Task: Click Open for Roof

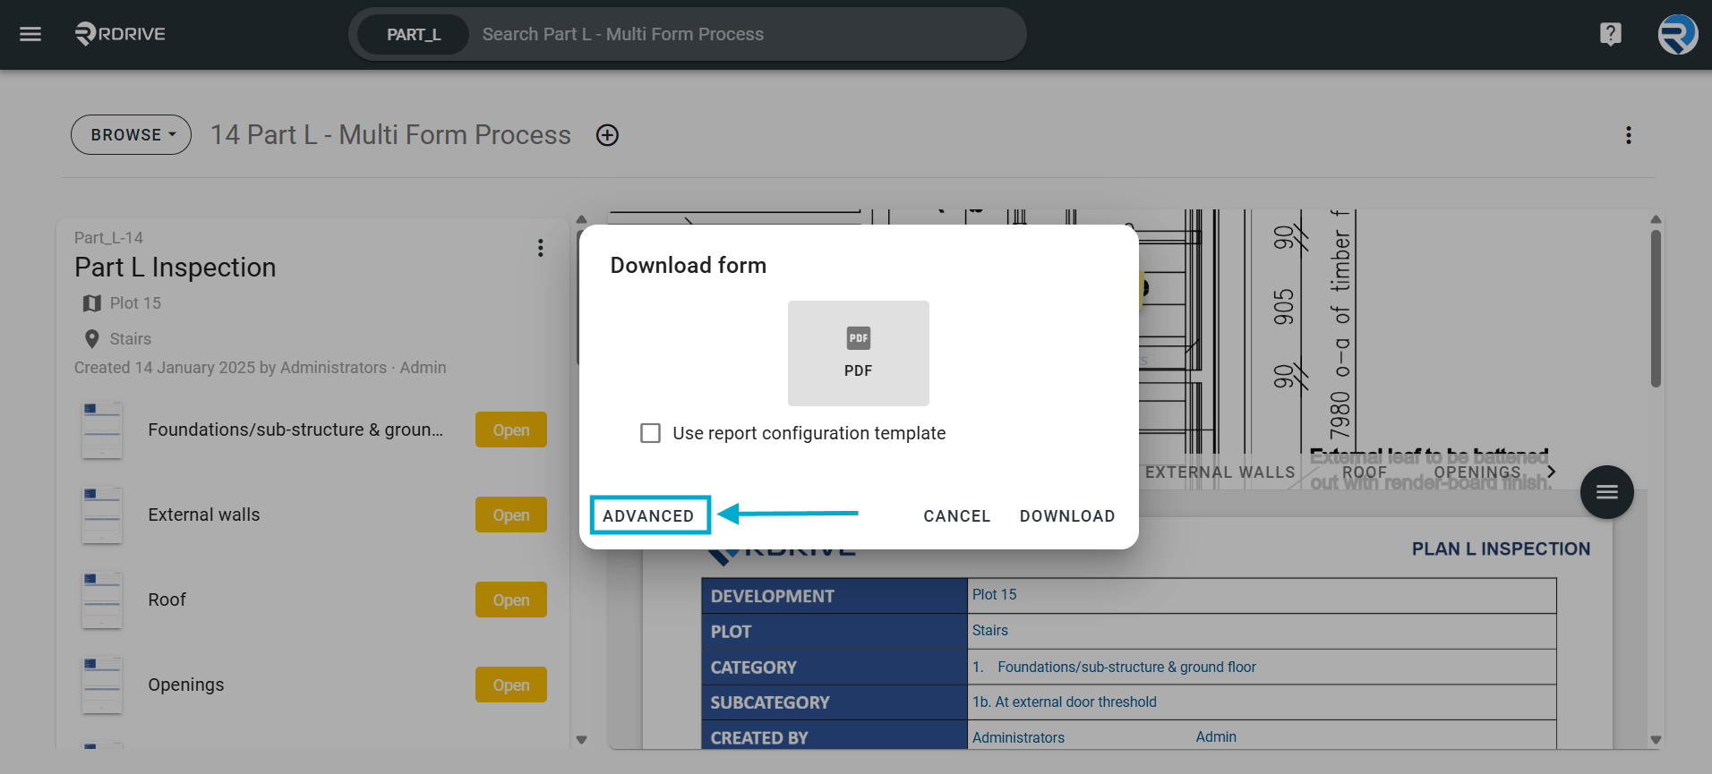Action: coord(510,600)
